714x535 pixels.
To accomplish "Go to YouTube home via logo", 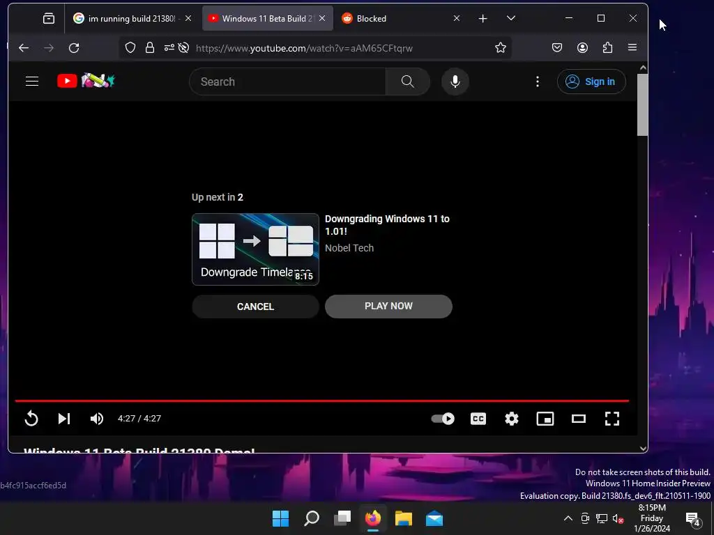I will coord(86,81).
